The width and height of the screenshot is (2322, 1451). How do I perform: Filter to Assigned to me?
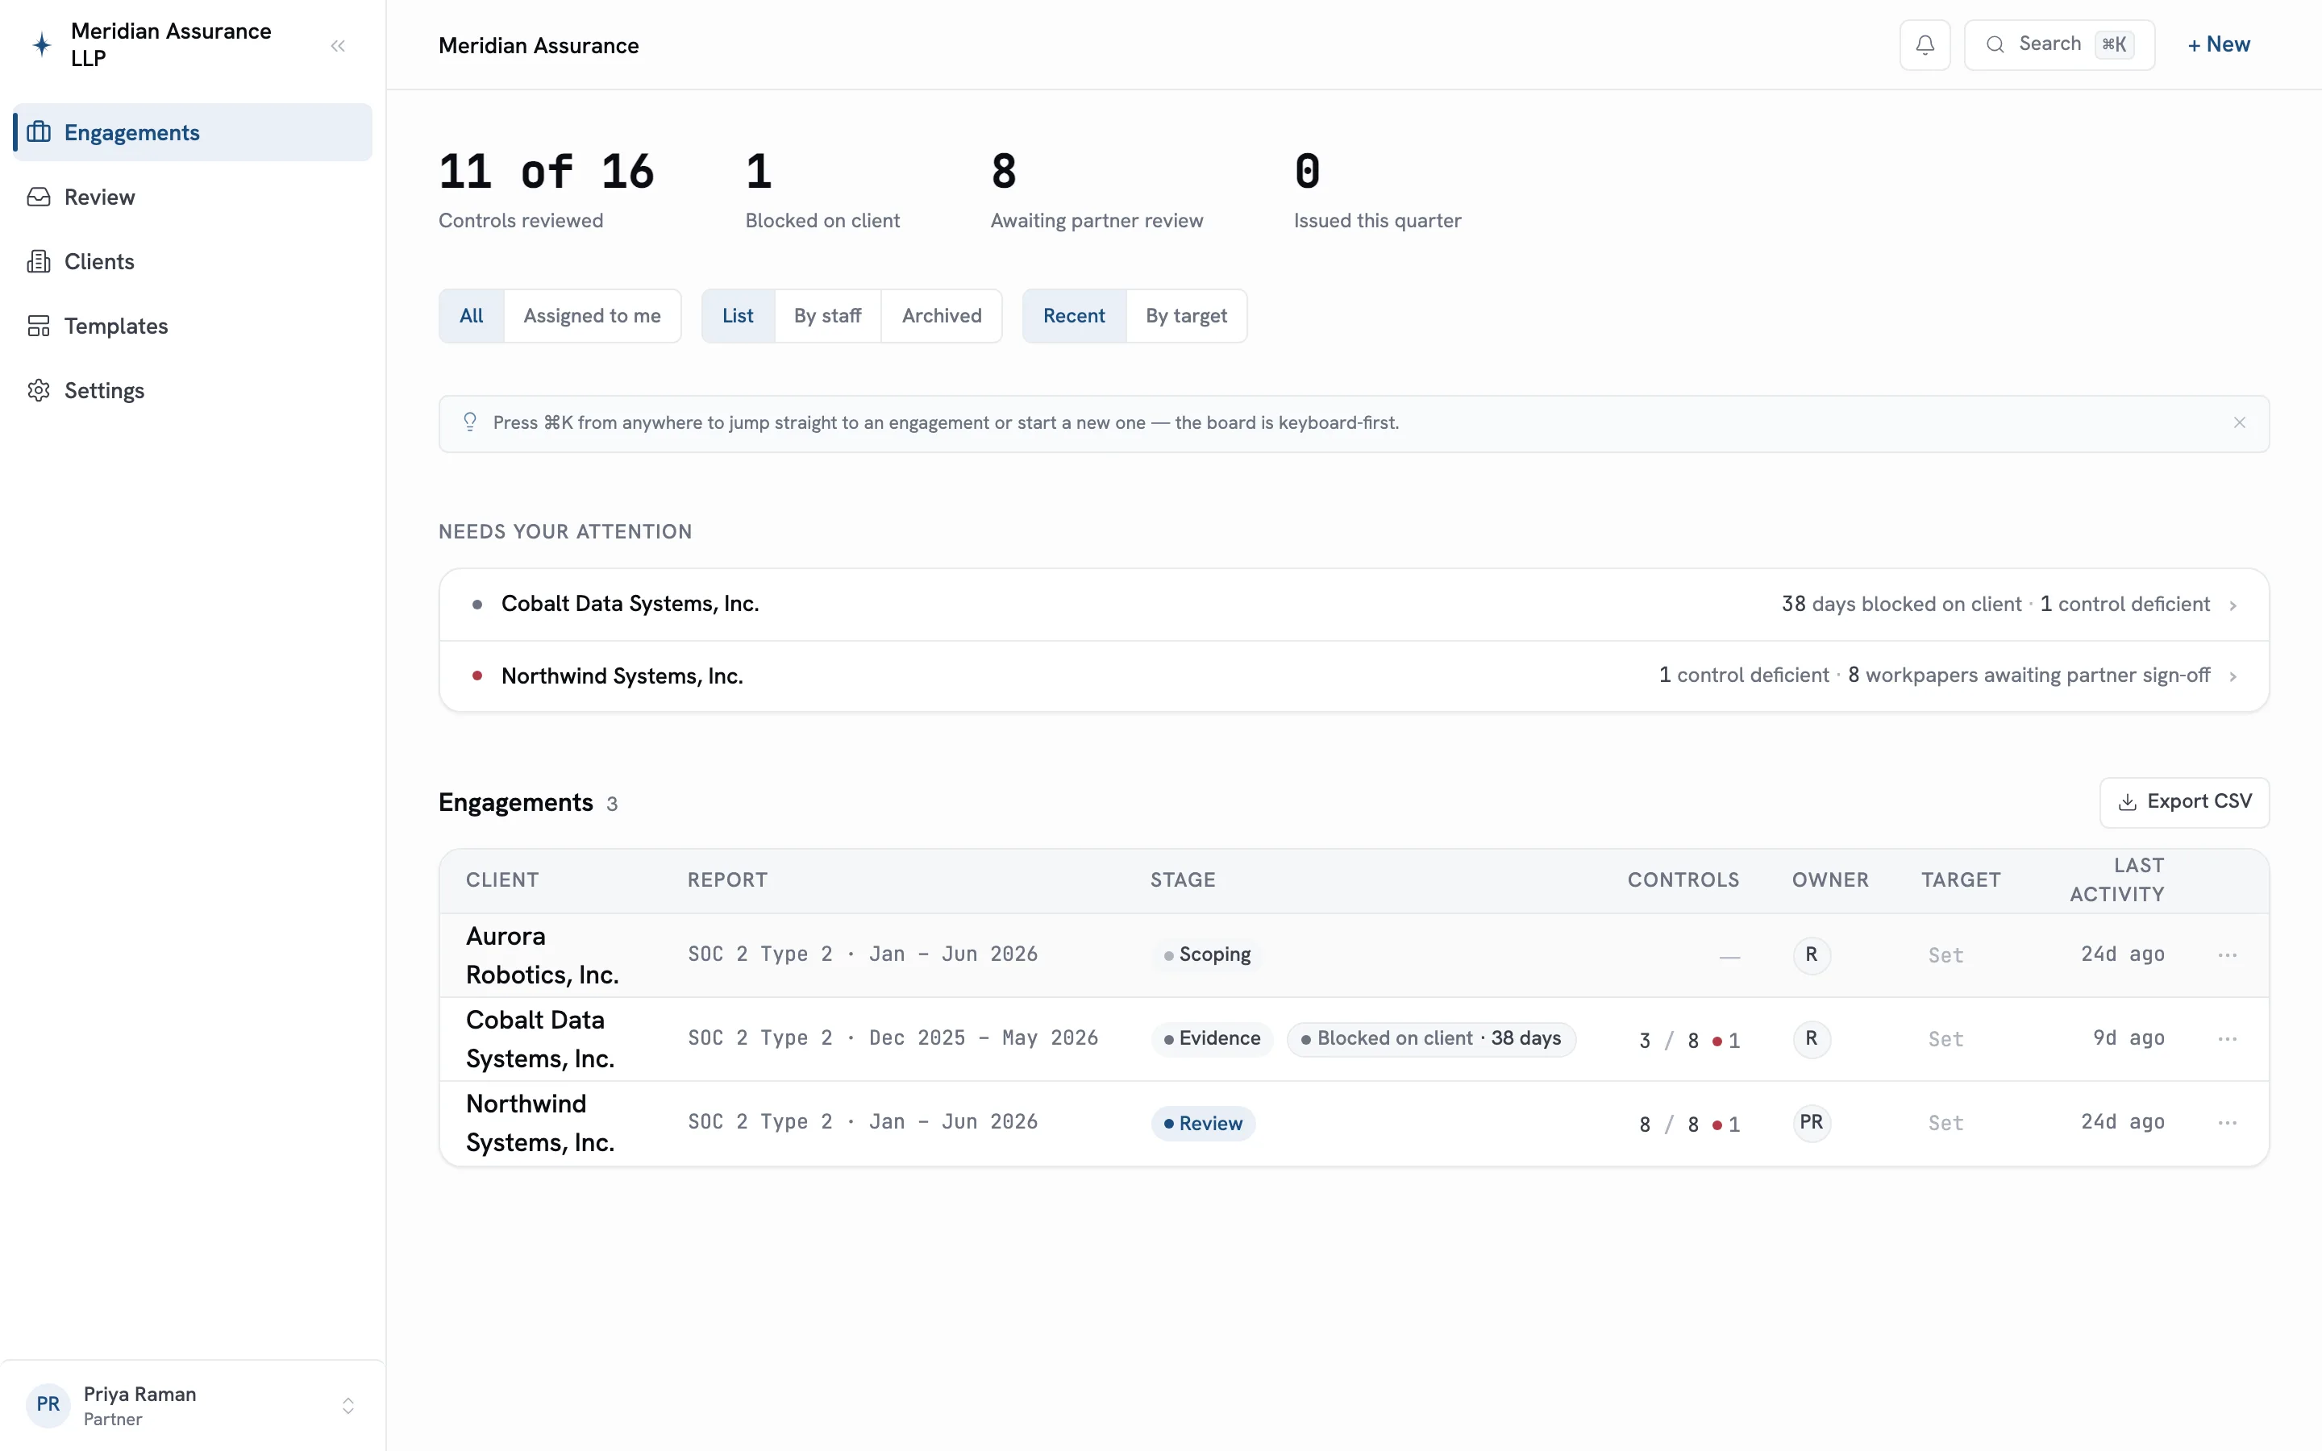(592, 316)
